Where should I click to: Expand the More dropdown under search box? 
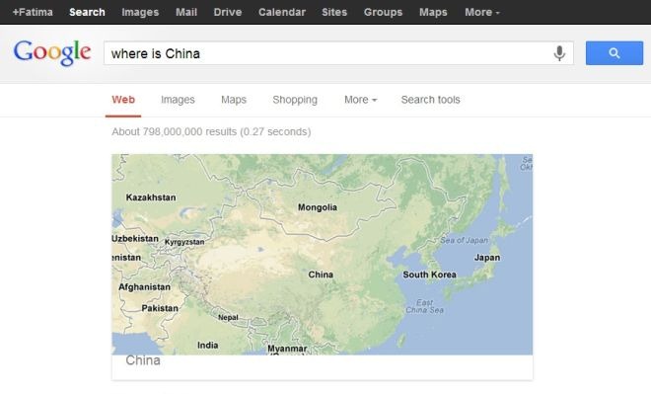click(360, 100)
